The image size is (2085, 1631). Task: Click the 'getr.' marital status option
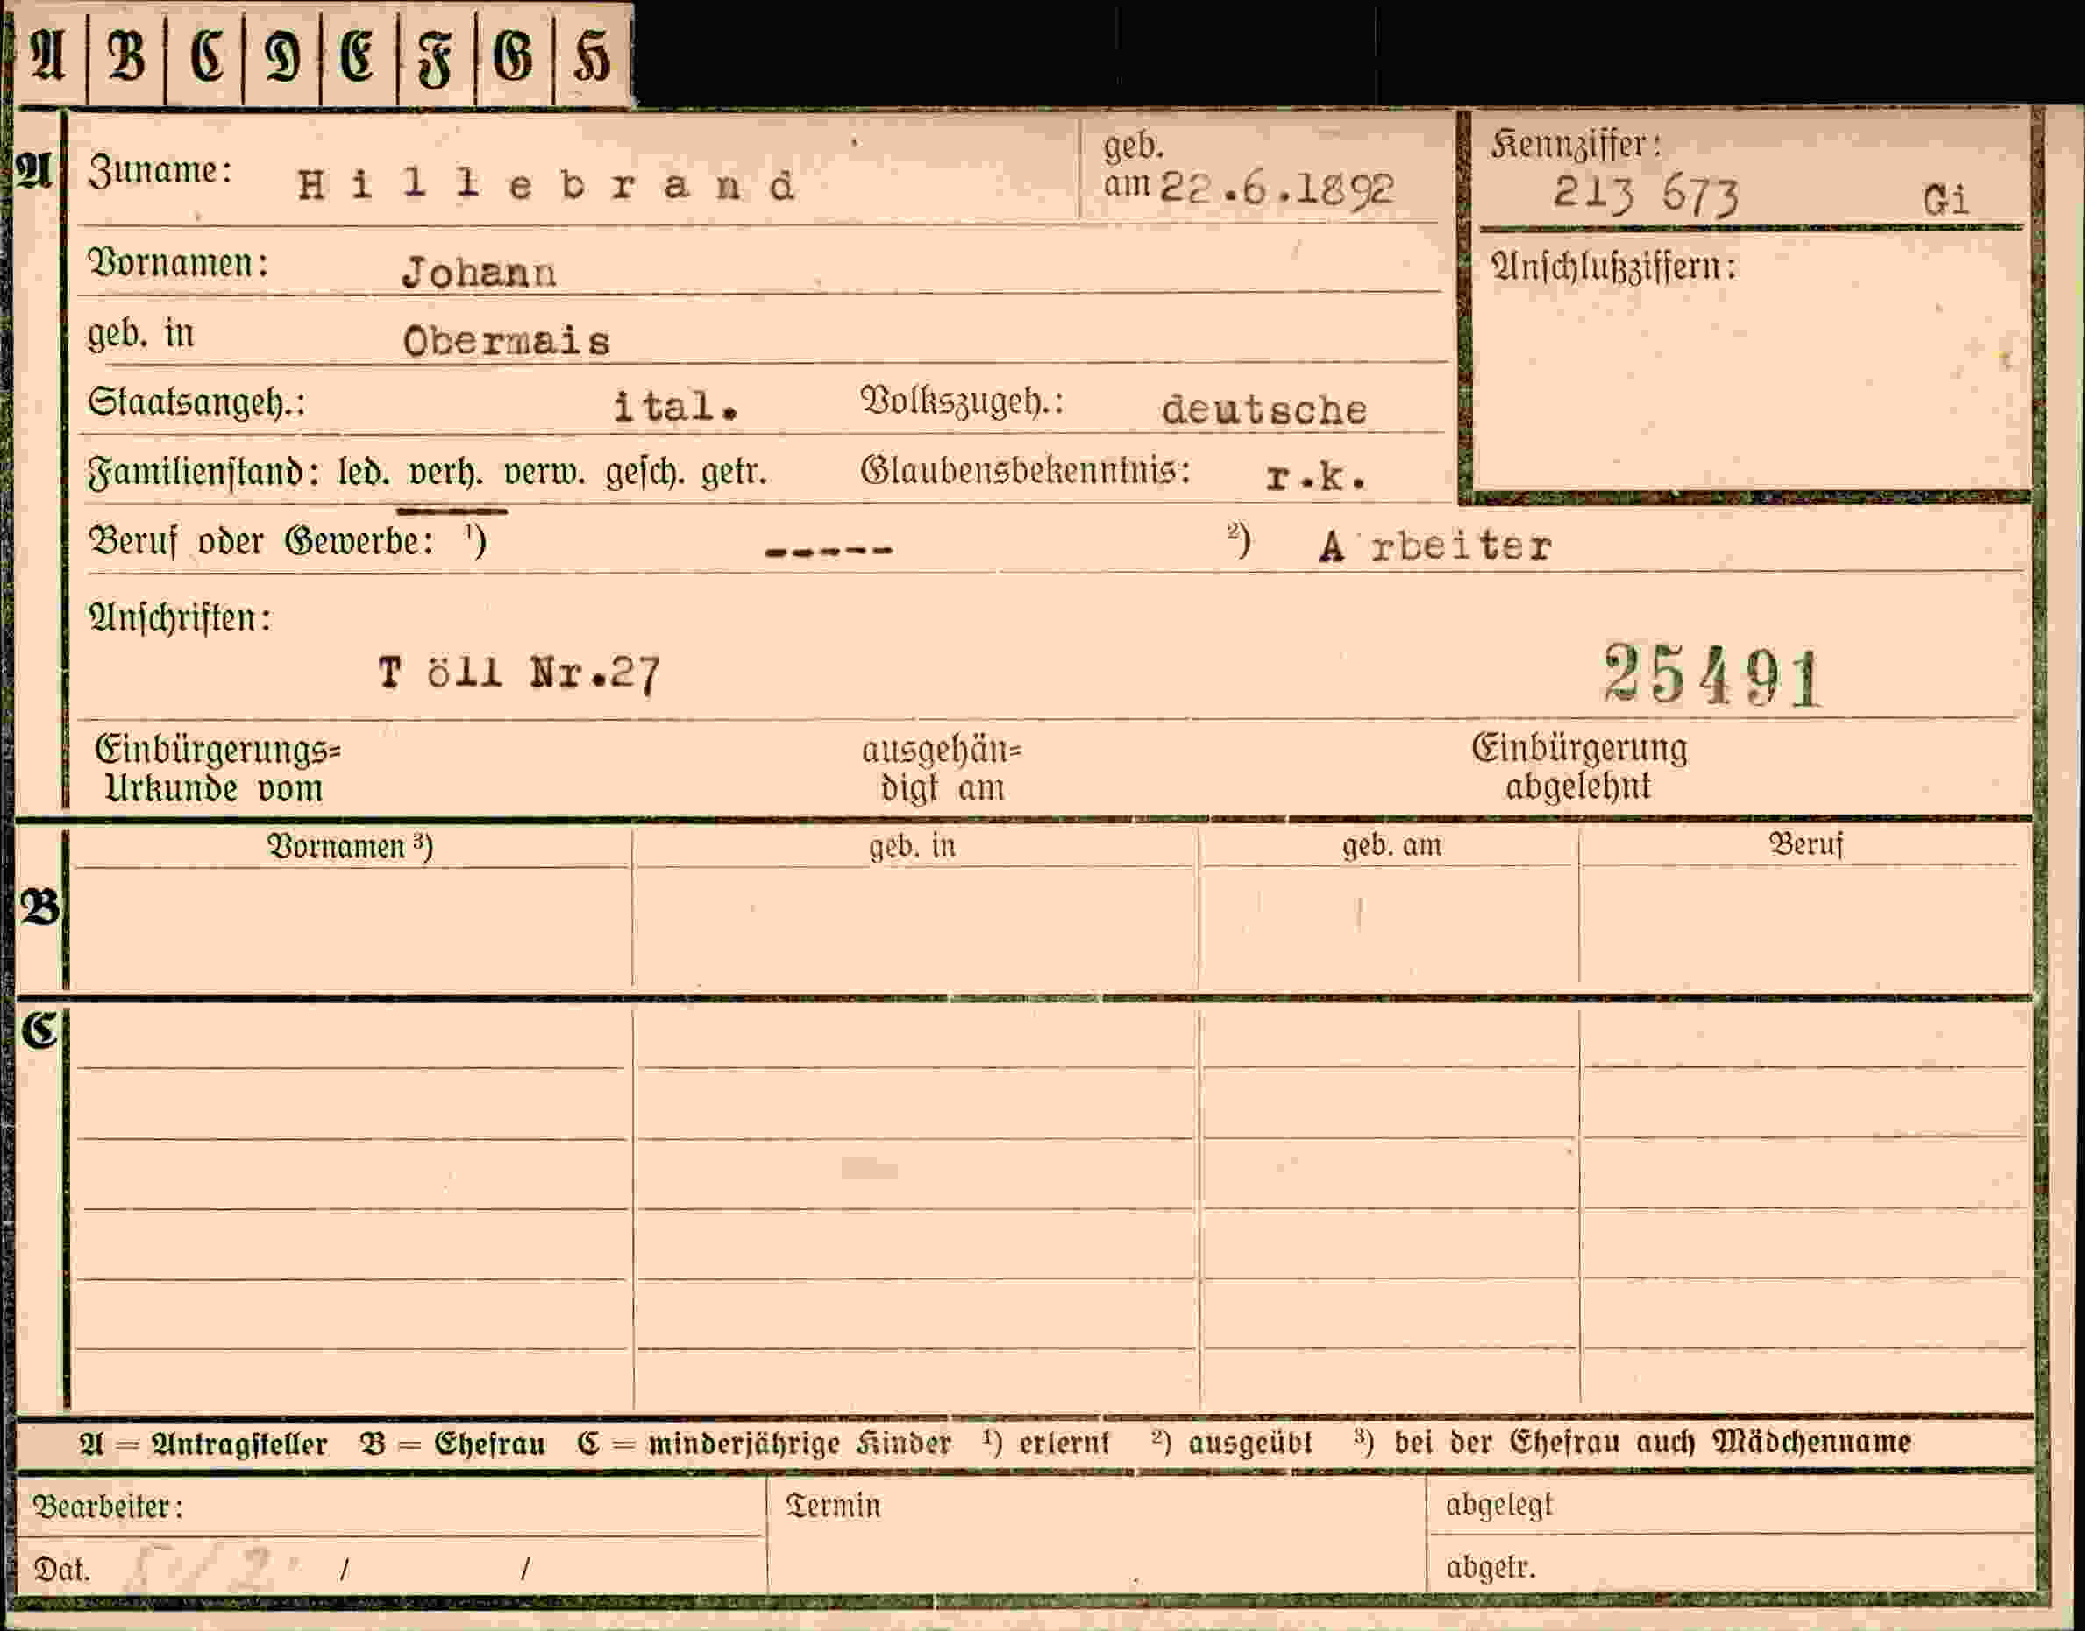click(734, 472)
